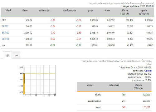The height and width of the screenshot is (112, 156).
Task: Click SET100 percent change -0.35
Action: [79, 33]
